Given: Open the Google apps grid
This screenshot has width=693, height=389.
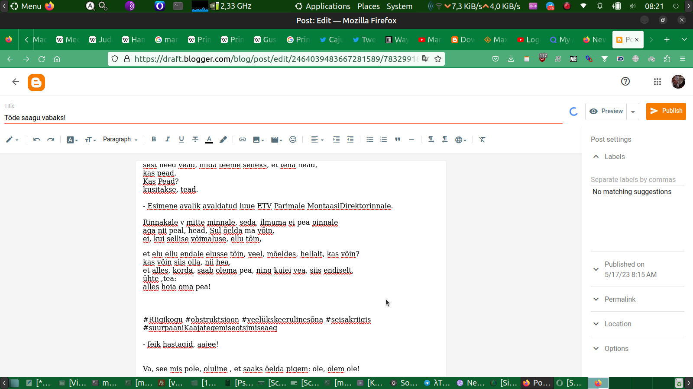Looking at the screenshot, I should coord(657,82).
